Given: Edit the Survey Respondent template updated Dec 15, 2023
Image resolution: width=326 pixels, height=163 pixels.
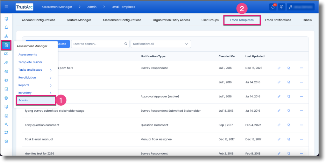Looking at the screenshot, I should coord(279,68).
